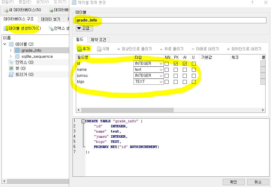
Task: Click the field list horizontal scrollbar
Action: tap(171, 110)
